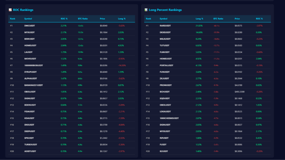Sort Long Percent Rankings by BTC Ratio header
Viewport: 285px width, 160px height.
218,19
